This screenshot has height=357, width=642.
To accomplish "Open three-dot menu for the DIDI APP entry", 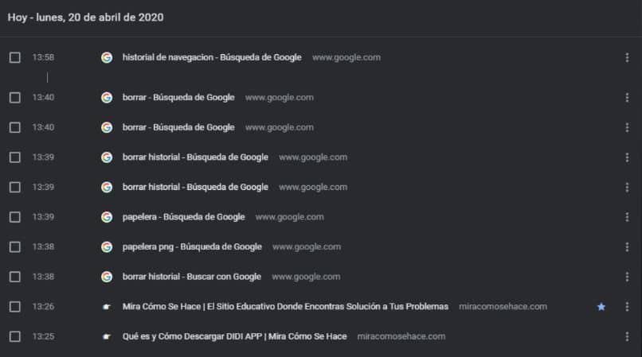I will click(628, 336).
